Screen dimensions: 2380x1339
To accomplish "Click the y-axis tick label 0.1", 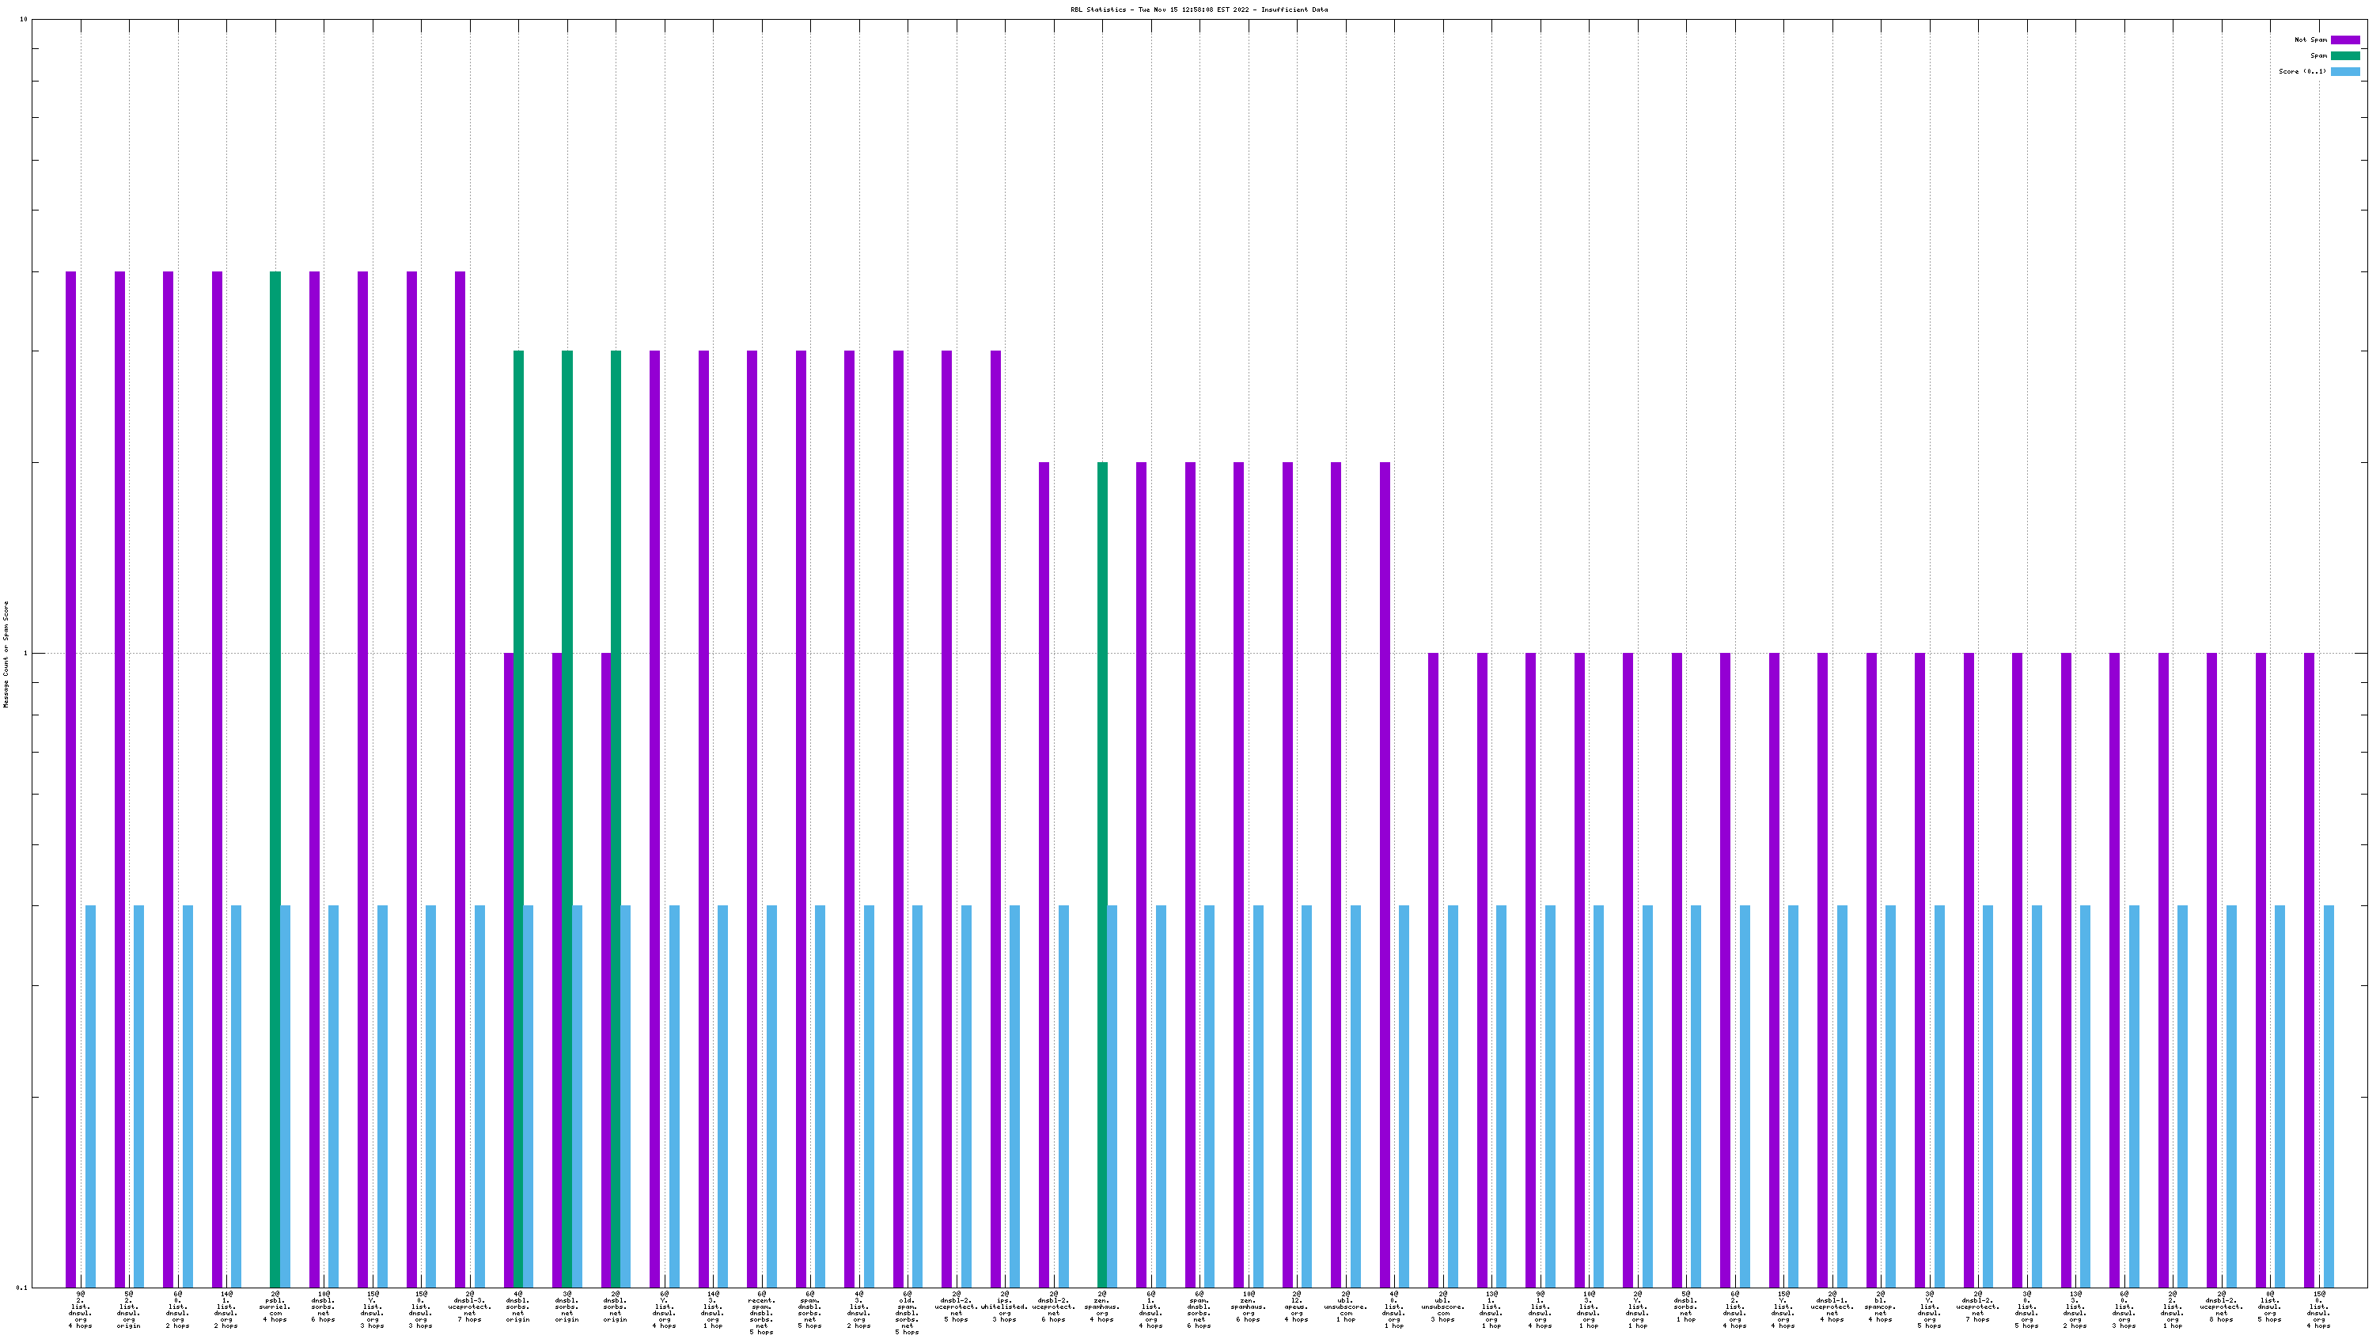I will pyautogui.click(x=21, y=1288).
